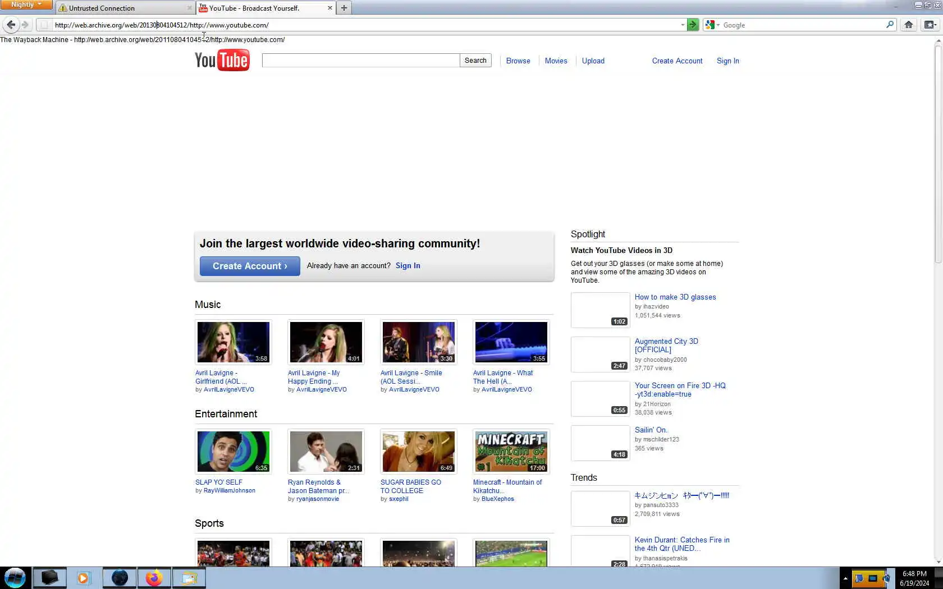Show hidden system tray icons

(845, 578)
